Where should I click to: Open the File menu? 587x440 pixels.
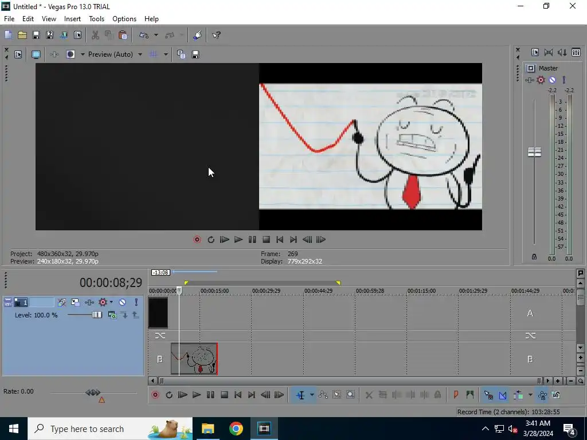point(9,19)
